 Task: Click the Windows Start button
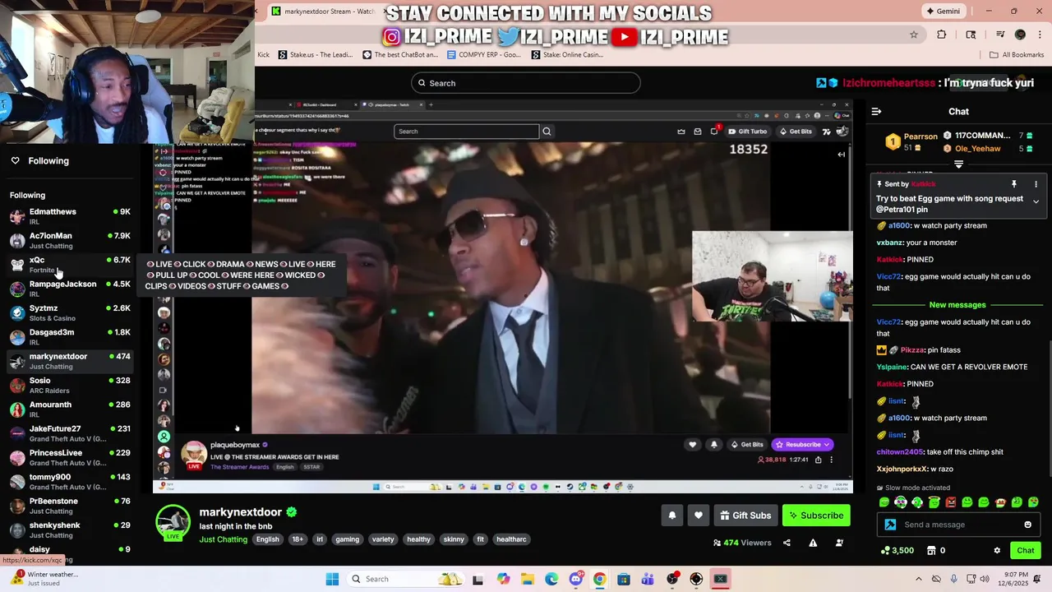pos(332,579)
